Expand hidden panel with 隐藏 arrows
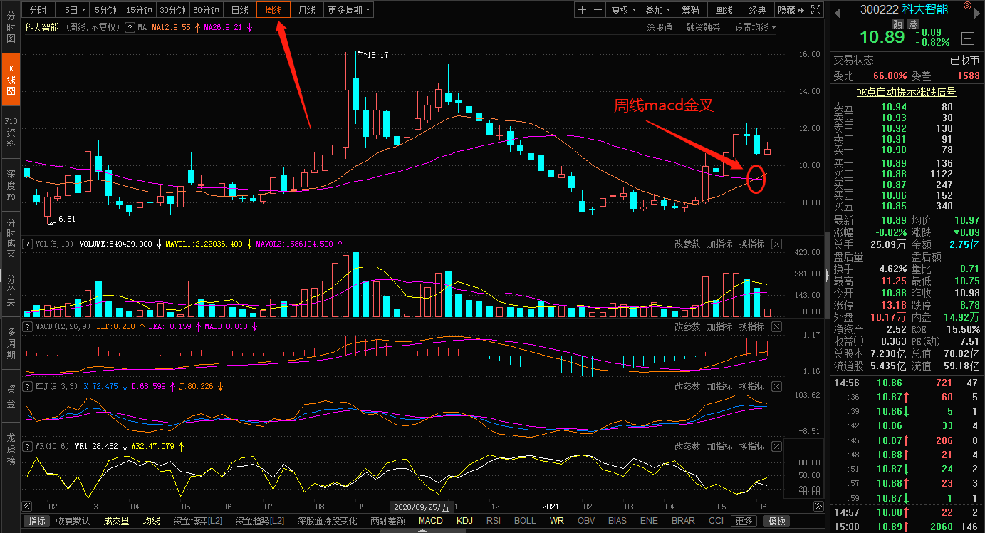 (x=791, y=10)
